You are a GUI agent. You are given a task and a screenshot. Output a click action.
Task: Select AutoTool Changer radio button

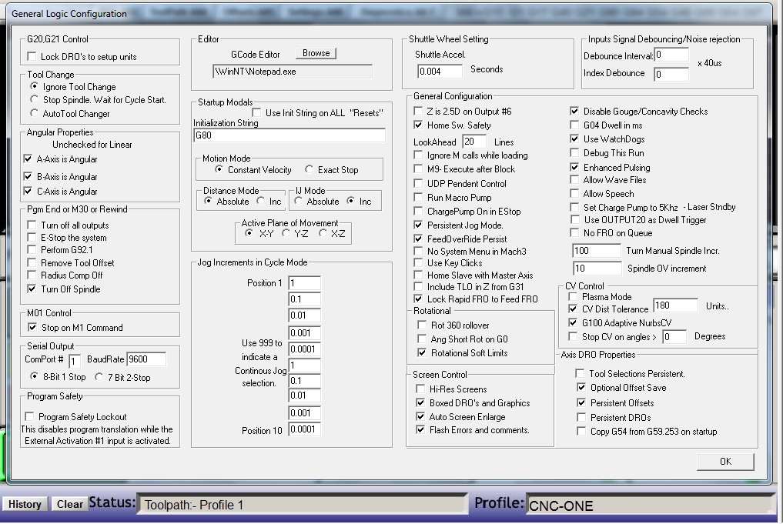35,113
